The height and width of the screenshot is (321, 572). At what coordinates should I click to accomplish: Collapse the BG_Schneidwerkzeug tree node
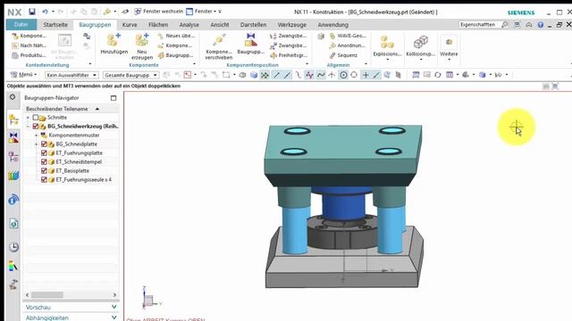pos(28,127)
